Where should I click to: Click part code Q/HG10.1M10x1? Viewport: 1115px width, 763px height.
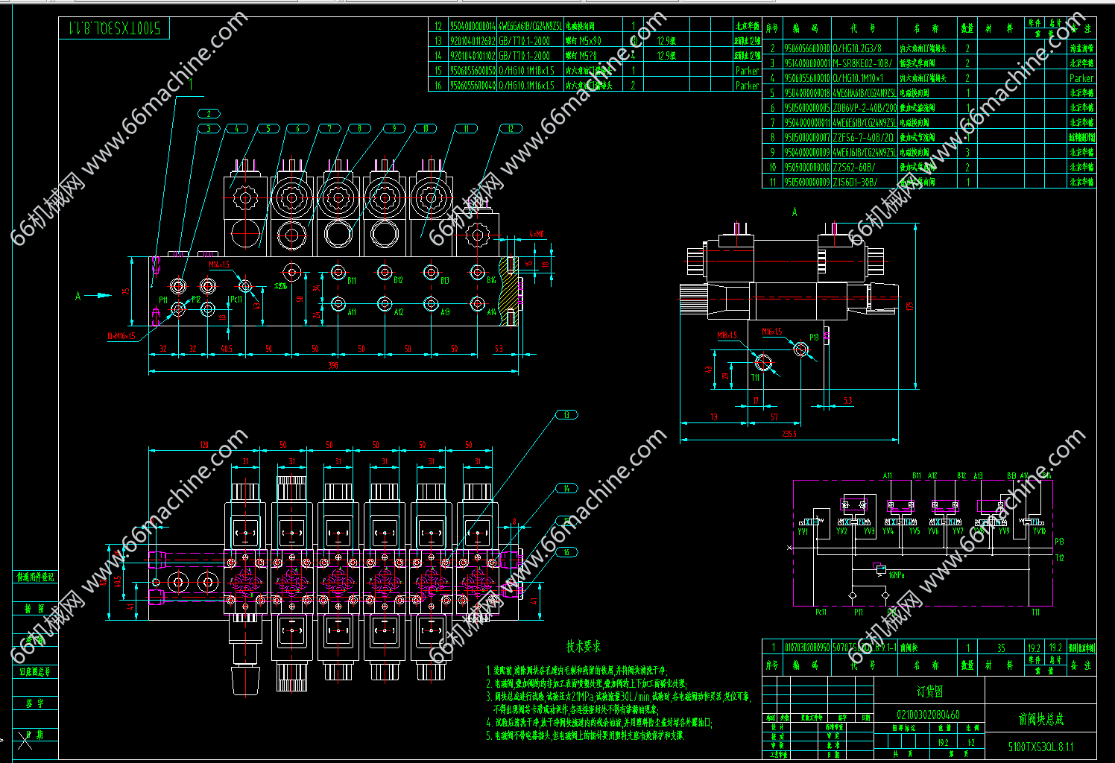pos(859,77)
